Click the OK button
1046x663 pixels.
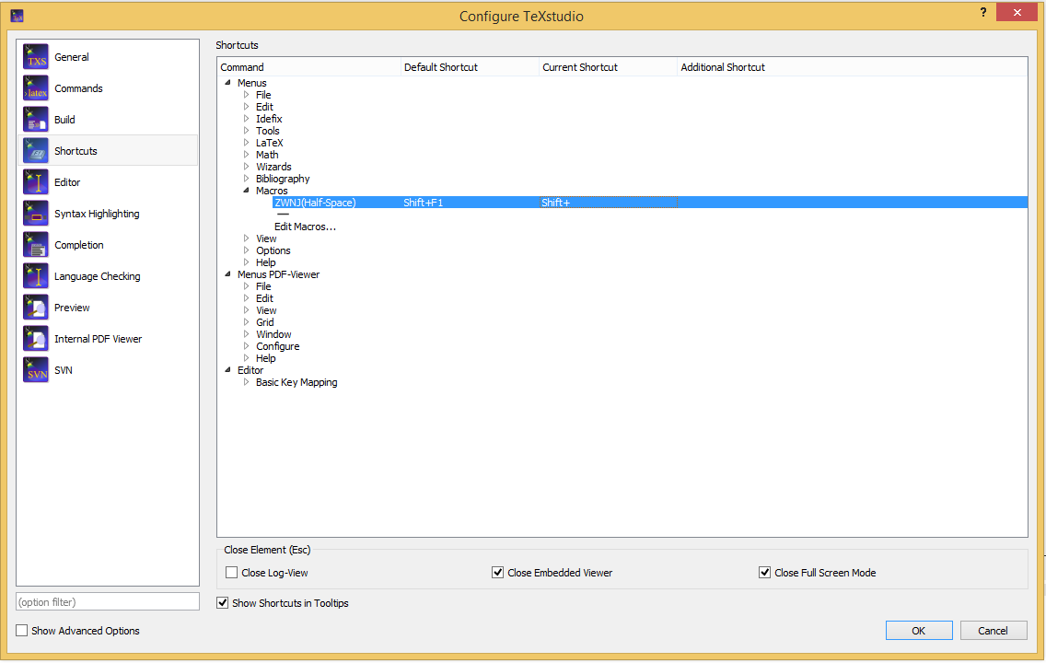coord(918,631)
